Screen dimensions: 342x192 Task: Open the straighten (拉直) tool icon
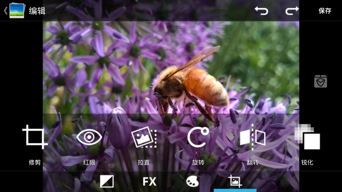(144, 137)
